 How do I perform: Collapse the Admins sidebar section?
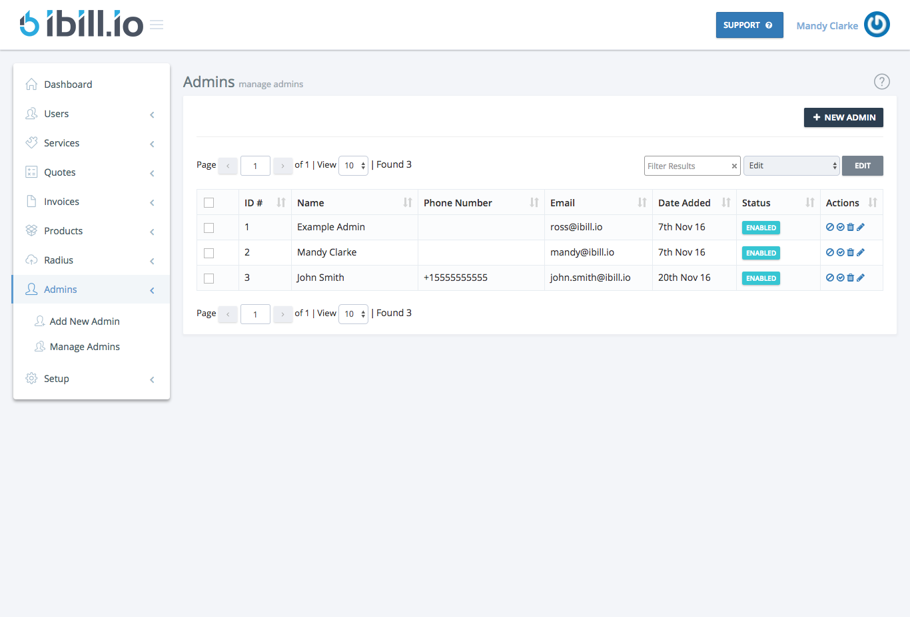(91, 290)
